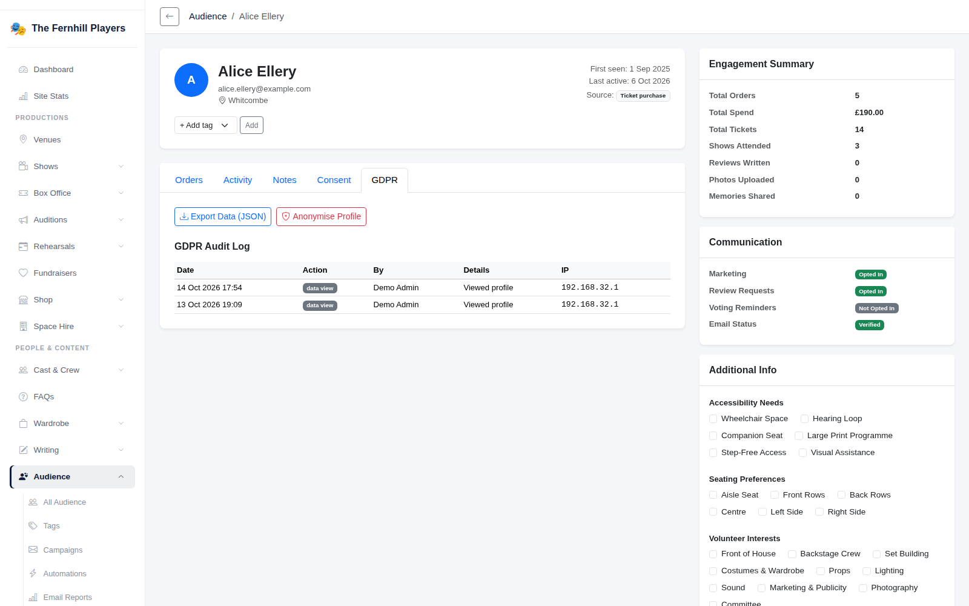
Task: Check the Front Rows seating preference
Action: click(775, 495)
